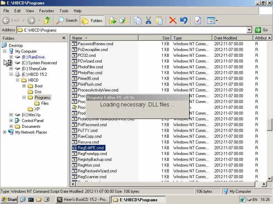
Task: Click the Paste clipboard icon
Action: click(159, 20)
